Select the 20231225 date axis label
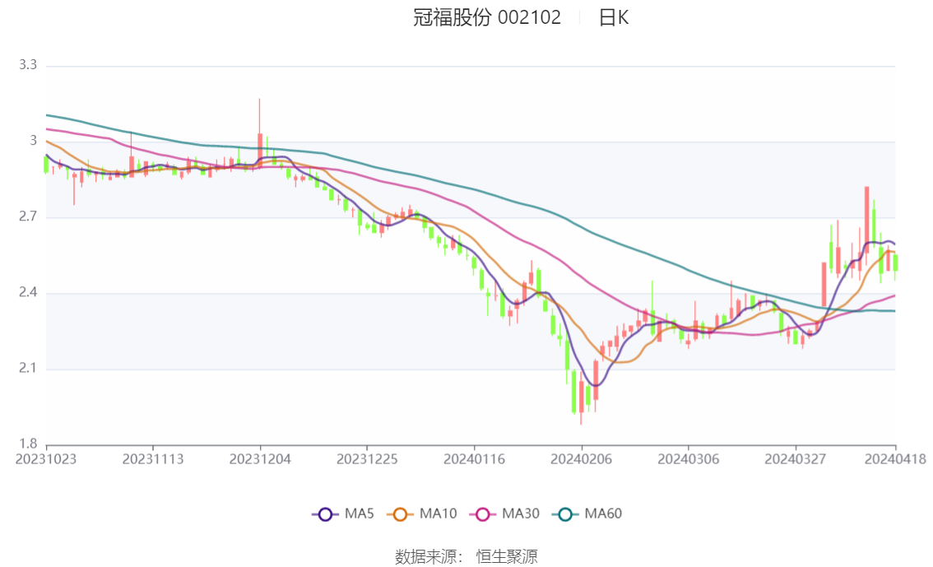The width and height of the screenshot is (933, 567). tap(367, 459)
